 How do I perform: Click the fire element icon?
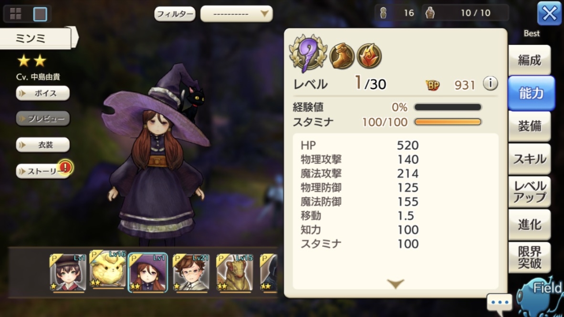[x=369, y=56]
